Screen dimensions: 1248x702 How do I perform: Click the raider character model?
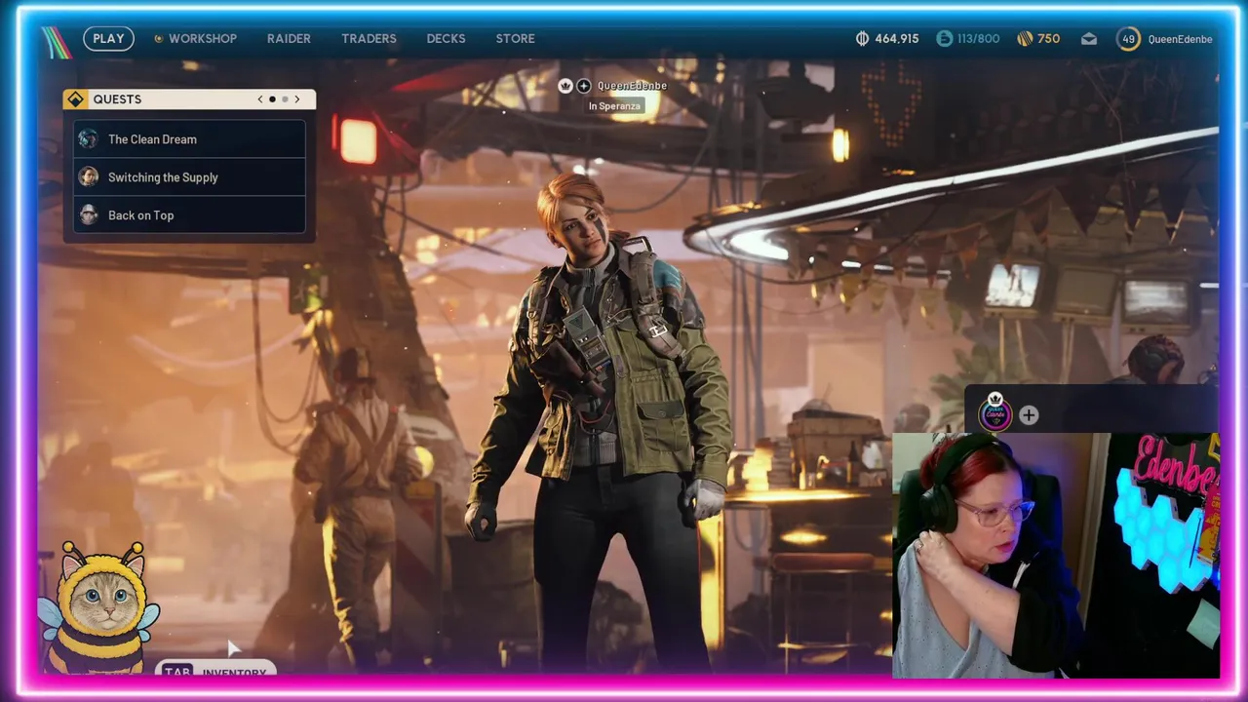(600, 421)
